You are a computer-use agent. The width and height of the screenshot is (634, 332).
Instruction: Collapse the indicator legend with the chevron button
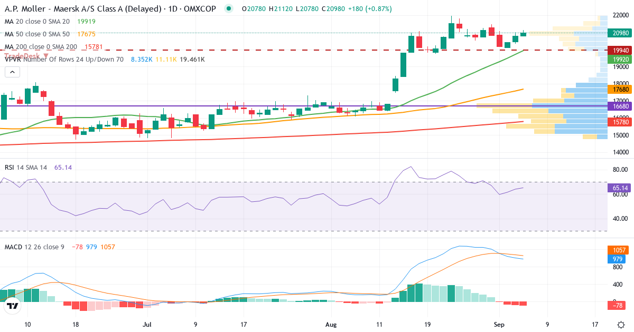(x=12, y=72)
